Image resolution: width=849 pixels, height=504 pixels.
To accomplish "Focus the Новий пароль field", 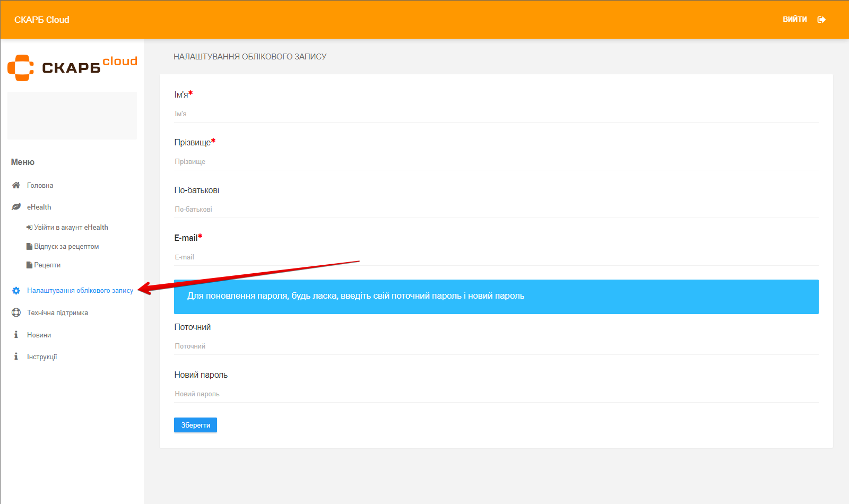I will pyautogui.click(x=496, y=394).
